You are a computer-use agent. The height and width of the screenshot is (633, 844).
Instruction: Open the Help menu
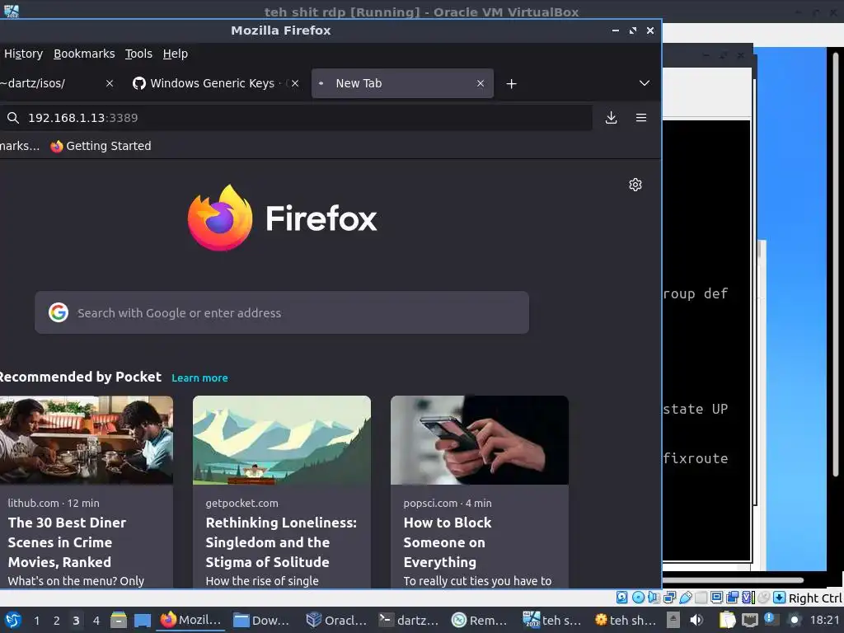[175, 54]
